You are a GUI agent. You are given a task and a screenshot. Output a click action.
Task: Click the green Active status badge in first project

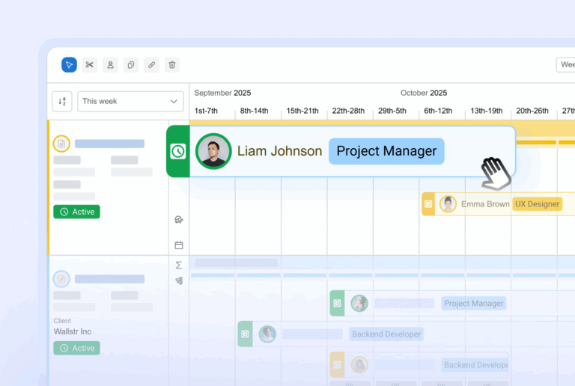[76, 212]
